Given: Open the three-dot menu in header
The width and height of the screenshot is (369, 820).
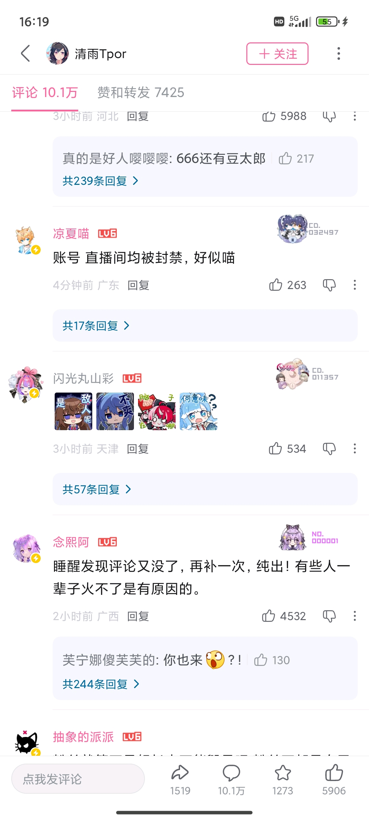Looking at the screenshot, I should click(x=339, y=54).
